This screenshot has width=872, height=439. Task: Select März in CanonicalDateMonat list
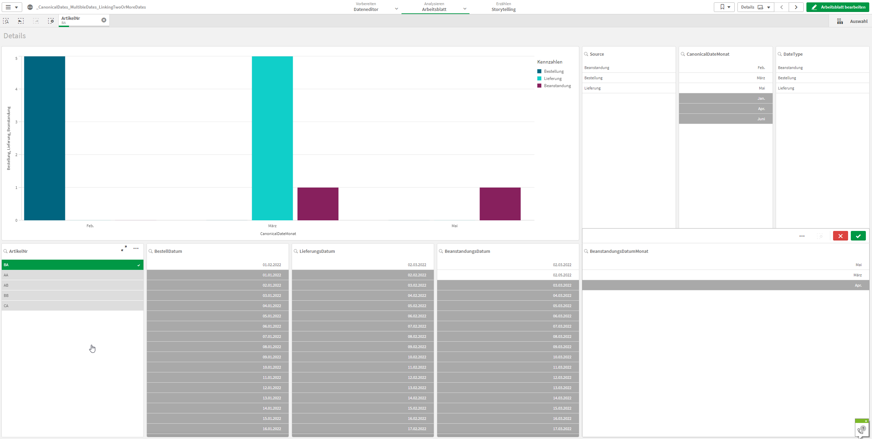pos(725,78)
